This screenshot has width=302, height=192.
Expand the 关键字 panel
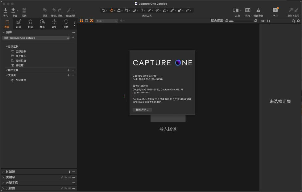tap(3, 177)
